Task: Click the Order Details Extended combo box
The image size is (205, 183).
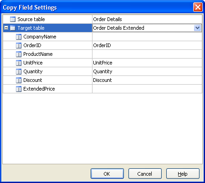Action: (x=147, y=28)
